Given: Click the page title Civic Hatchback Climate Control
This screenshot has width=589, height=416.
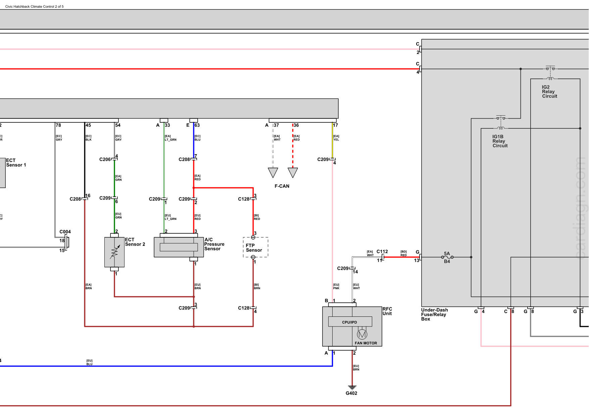Looking at the screenshot, I should [x=34, y=6].
